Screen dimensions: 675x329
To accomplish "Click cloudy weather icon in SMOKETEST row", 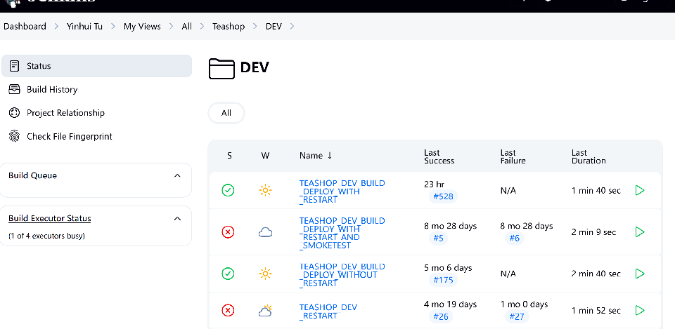I will [x=265, y=232].
